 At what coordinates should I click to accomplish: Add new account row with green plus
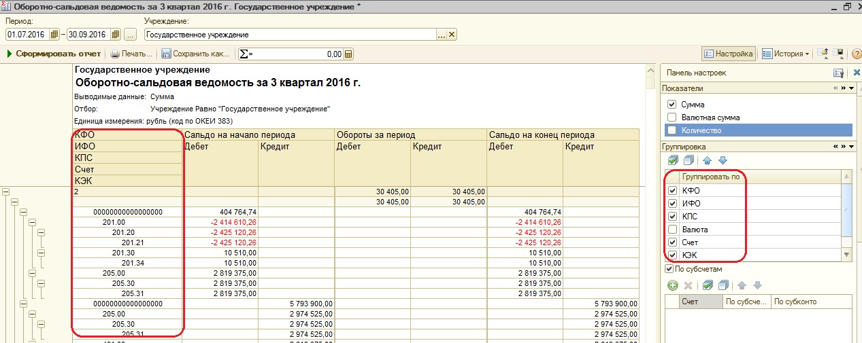673,286
